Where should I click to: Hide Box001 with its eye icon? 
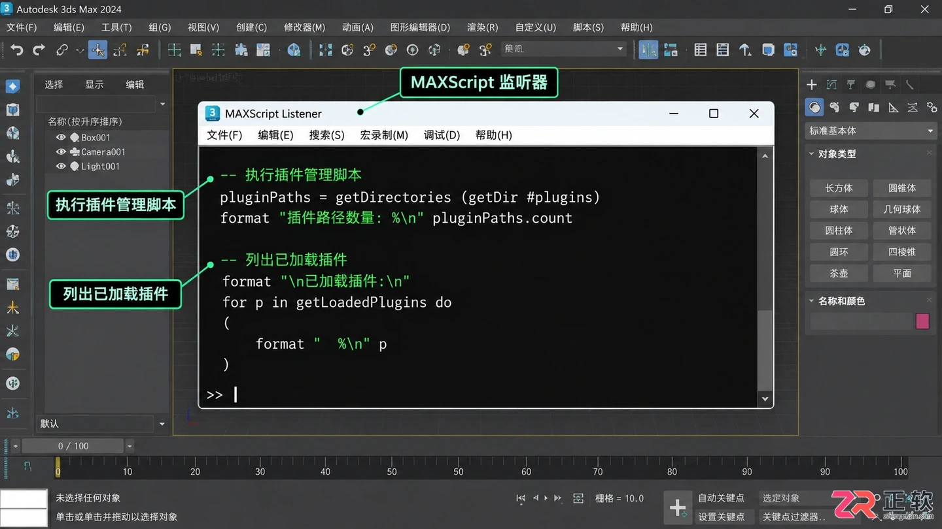pyautogui.click(x=61, y=137)
